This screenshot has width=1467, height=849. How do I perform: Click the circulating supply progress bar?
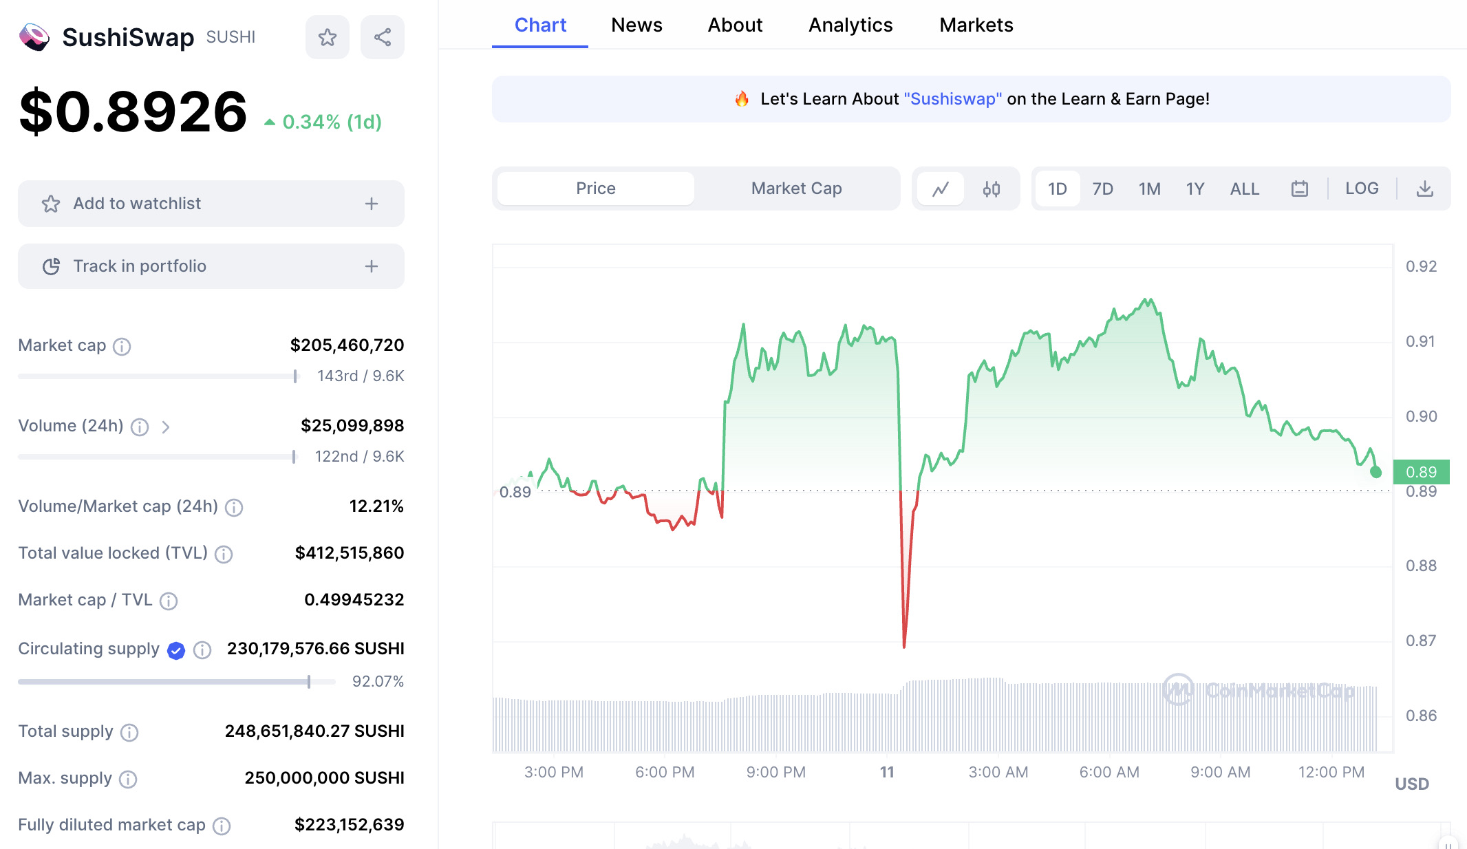pyautogui.click(x=164, y=681)
